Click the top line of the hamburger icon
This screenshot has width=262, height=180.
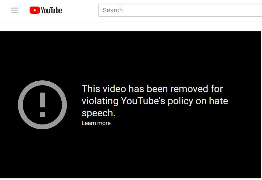[15, 8]
